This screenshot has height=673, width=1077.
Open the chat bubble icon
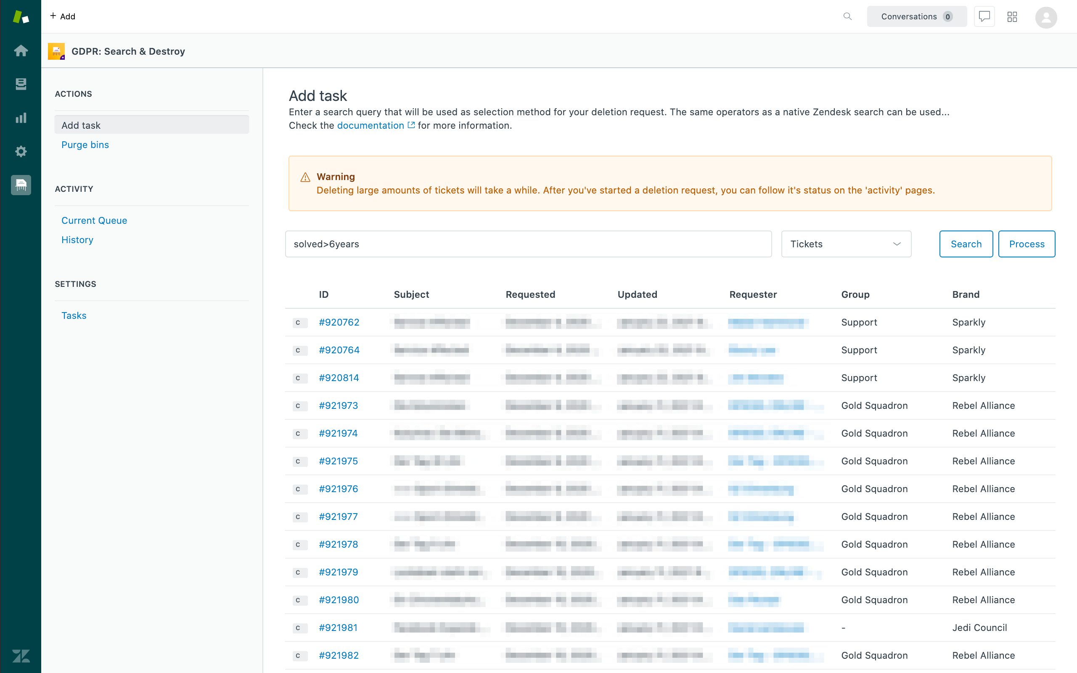[984, 16]
